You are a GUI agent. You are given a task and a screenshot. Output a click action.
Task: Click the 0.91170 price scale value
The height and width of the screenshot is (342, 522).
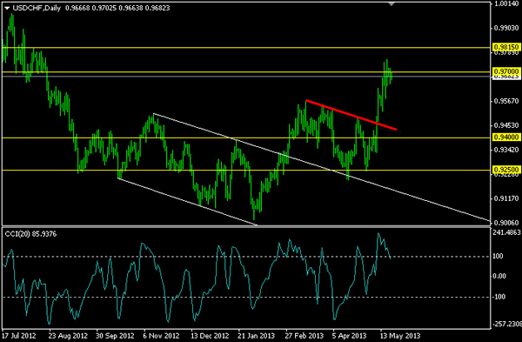[x=506, y=198]
